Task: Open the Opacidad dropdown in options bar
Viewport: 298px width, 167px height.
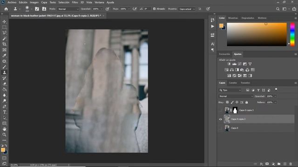Action: click(x=102, y=9)
